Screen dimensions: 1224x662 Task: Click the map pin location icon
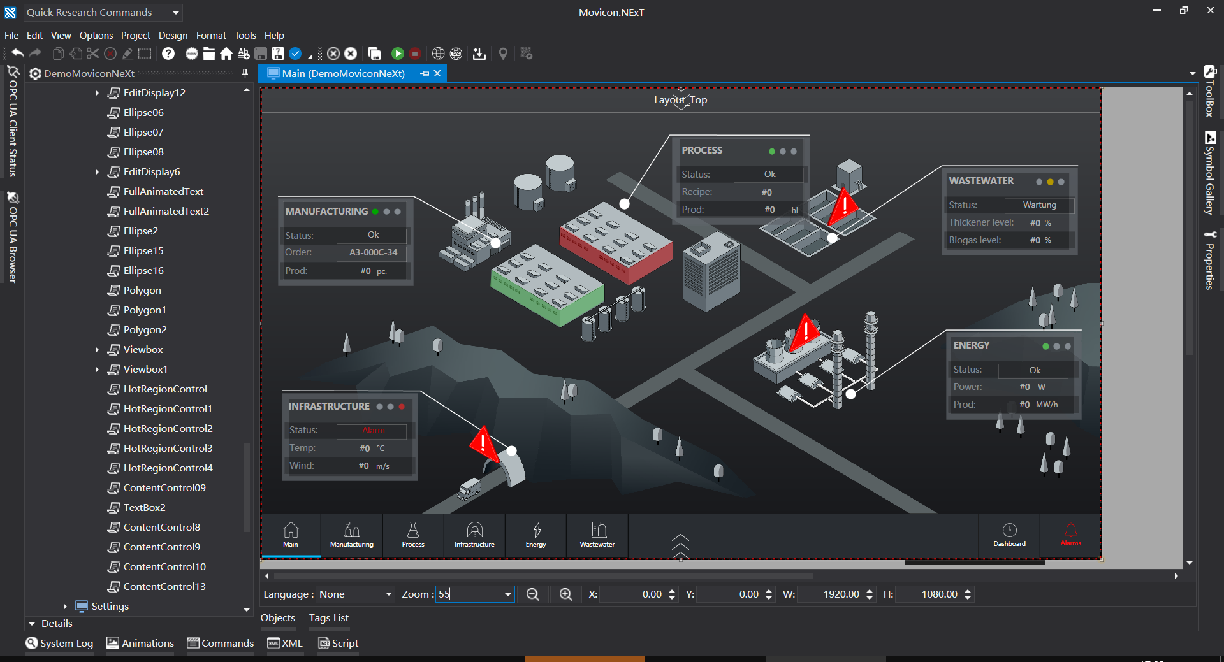tap(503, 54)
